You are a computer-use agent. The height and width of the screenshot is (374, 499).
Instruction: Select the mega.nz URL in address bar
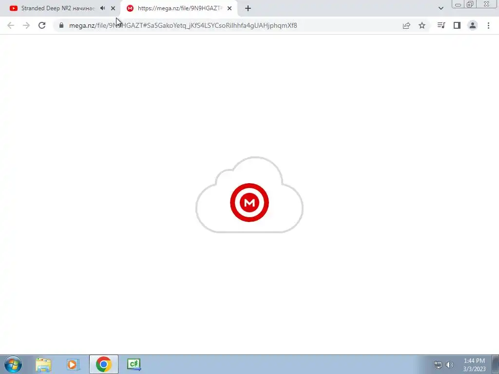(x=183, y=25)
